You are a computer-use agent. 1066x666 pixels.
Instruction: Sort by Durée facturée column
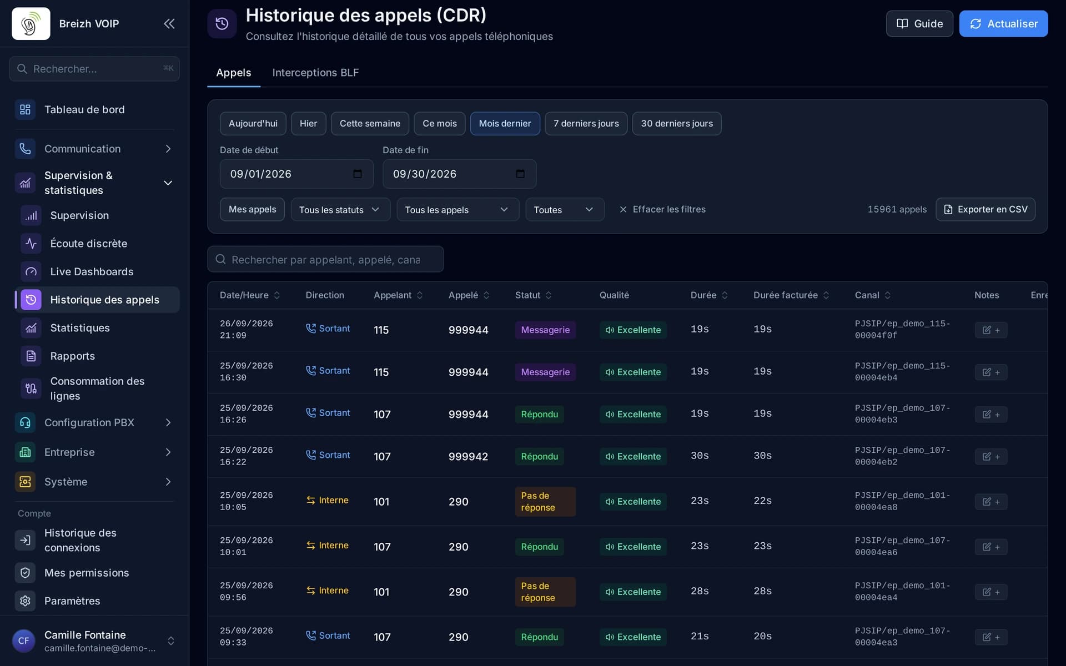tap(791, 295)
